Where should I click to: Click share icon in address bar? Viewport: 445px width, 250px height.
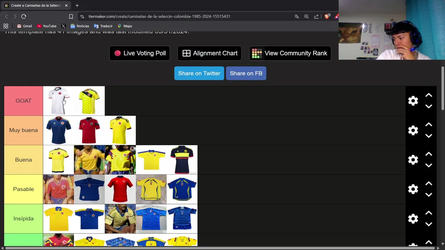pyautogui.click(x=316, y=16)
